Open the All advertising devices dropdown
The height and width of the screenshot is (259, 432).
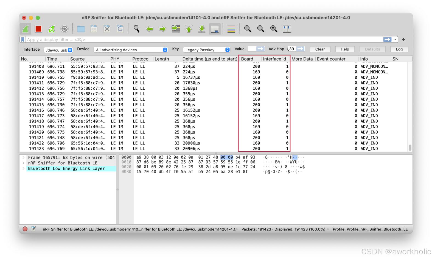point(131,50)
